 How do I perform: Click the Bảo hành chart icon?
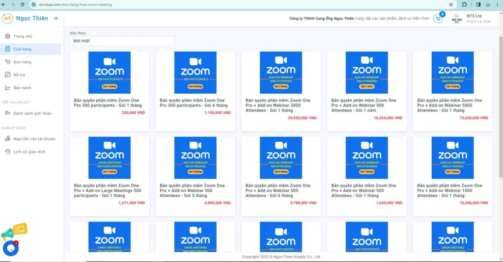click(8, 87)
